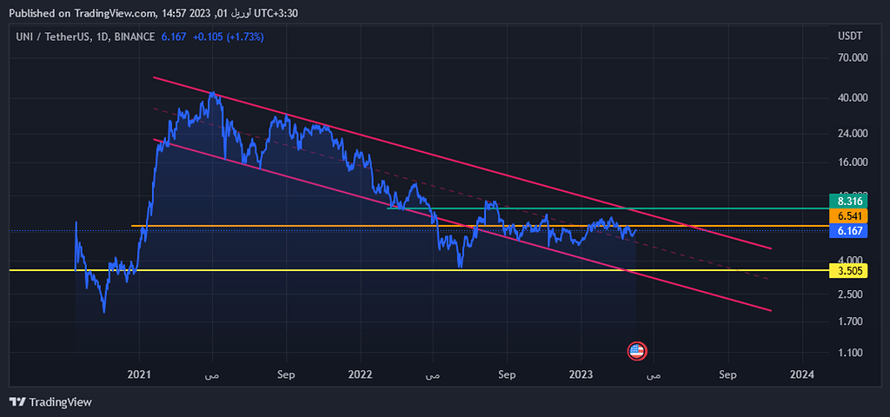
Task: Click the +0.105 (+1.73%) change value
Action: click(x=228, y=37)
